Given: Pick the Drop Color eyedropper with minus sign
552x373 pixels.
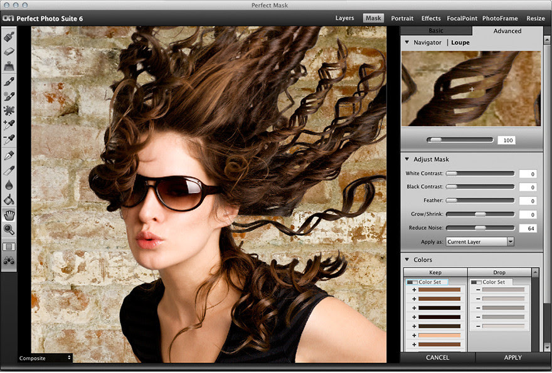Looking at the screenshot, I should 9,139.
